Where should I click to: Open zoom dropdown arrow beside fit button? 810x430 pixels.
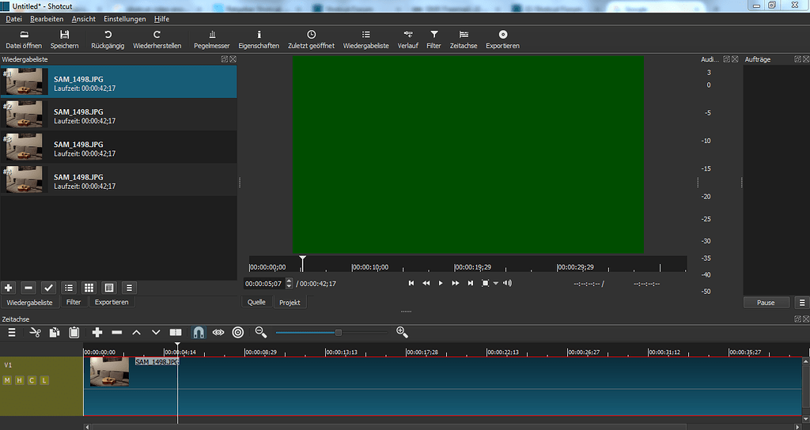(x=496, y=284)
